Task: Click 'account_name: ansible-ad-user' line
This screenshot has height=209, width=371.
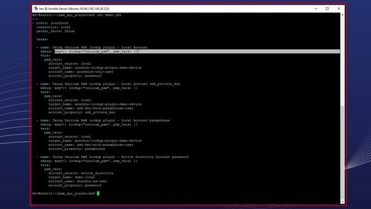Action: tap(78, 181)
